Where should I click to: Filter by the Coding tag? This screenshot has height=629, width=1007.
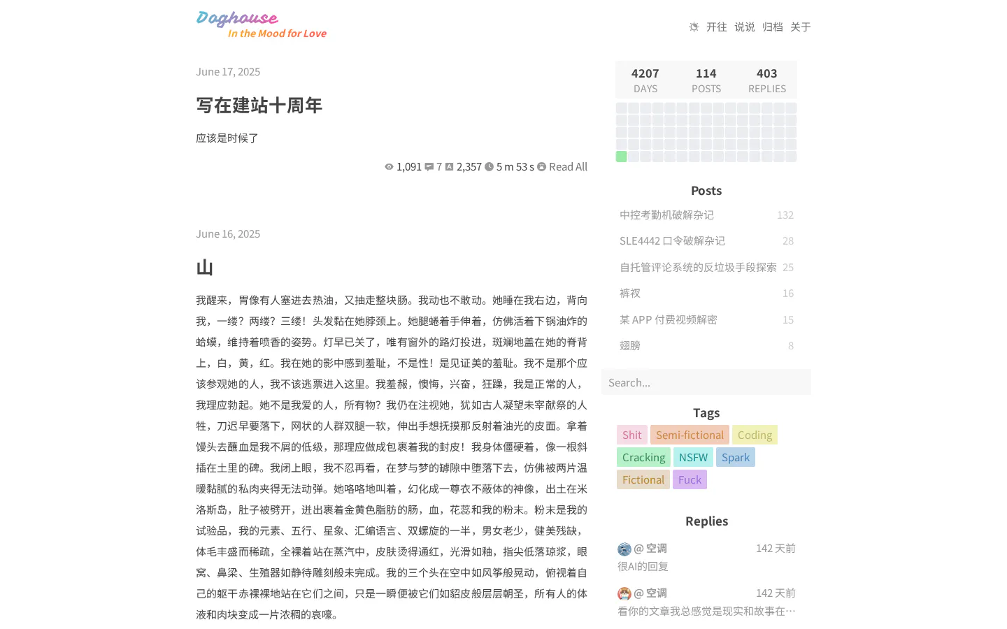(x=755, y=435)
